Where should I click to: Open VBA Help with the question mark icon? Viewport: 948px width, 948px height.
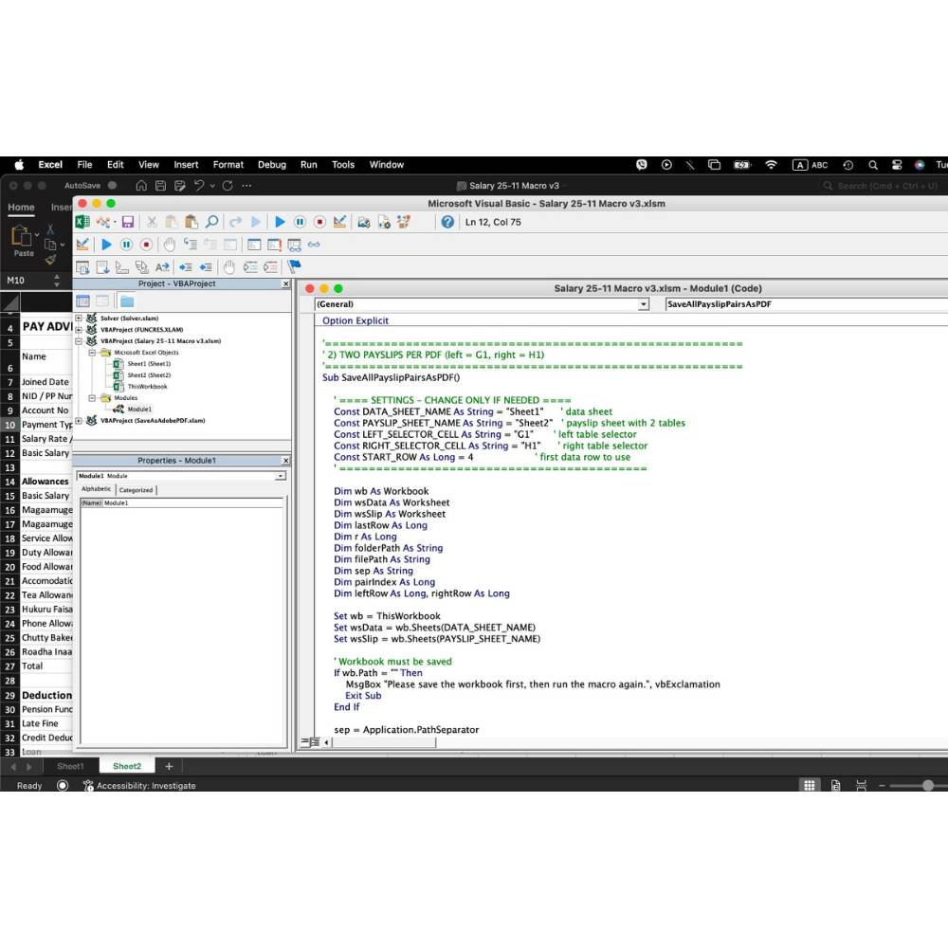click(447, 222)
